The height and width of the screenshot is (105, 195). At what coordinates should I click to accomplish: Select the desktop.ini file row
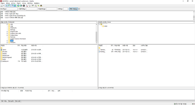tap(21, 61)
